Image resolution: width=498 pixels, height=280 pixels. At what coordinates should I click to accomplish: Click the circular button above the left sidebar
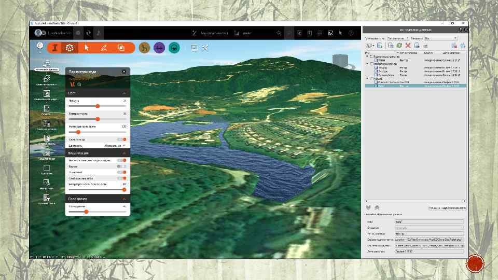(x=40, y=46)
